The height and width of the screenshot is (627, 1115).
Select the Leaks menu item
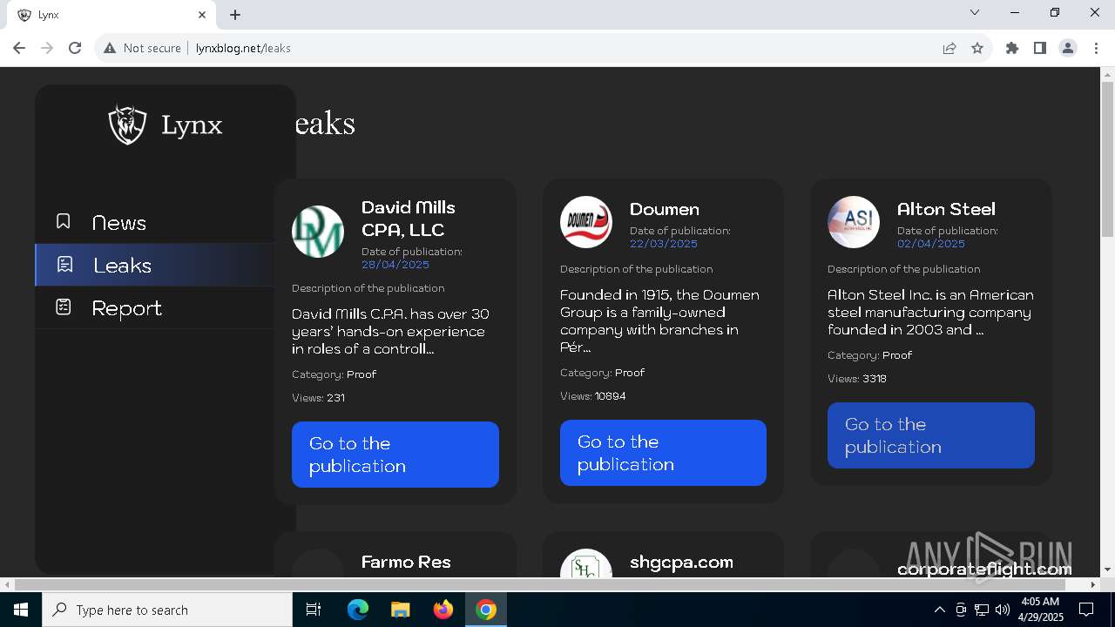154,266
